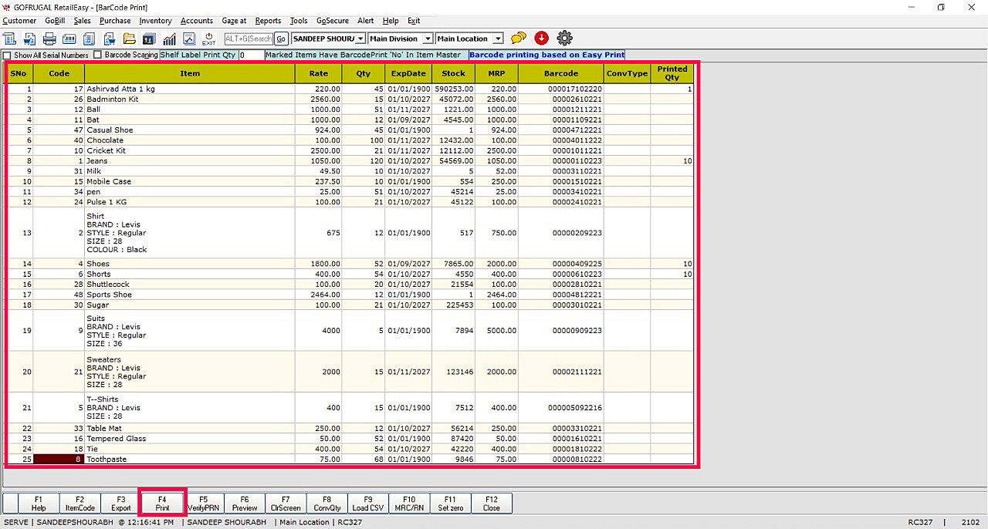Click the barcode icon in the toolbar
988x529 pixels.
tap(69, 39)
